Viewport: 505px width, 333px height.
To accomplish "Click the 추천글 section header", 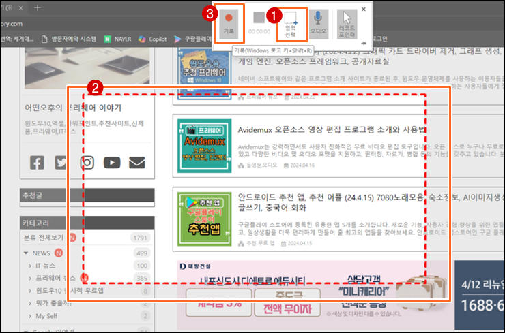I will [x=87, y=195].
